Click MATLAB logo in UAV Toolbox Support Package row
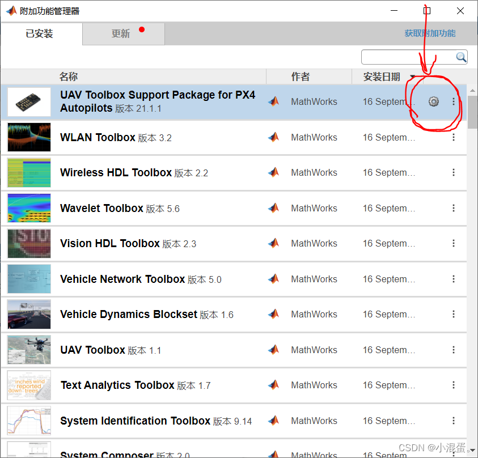Viewport: 478px width, 458px height. coord(274,101)
